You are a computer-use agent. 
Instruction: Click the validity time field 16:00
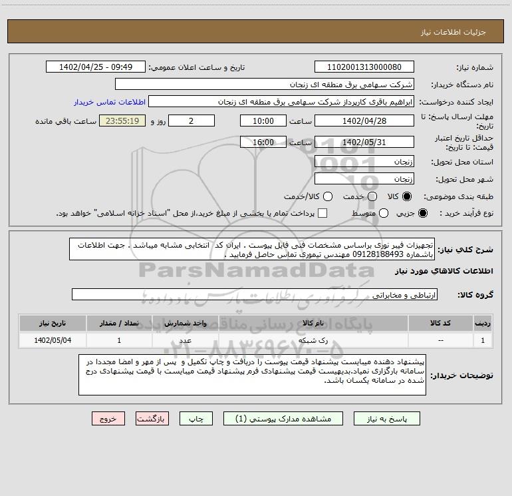(263, 142)
